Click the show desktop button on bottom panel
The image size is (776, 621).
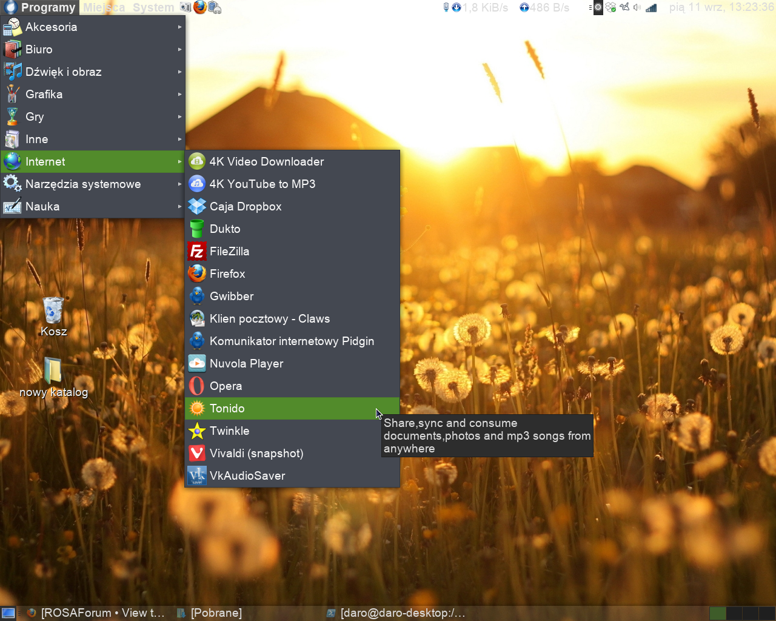tap(8, 613)
